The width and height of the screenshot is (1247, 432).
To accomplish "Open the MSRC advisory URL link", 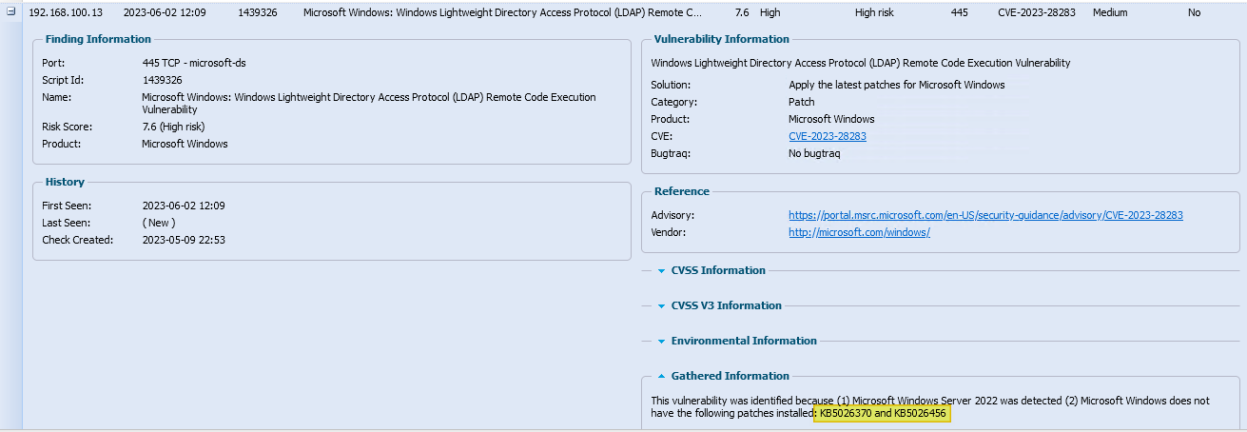I will click(985, 215).
